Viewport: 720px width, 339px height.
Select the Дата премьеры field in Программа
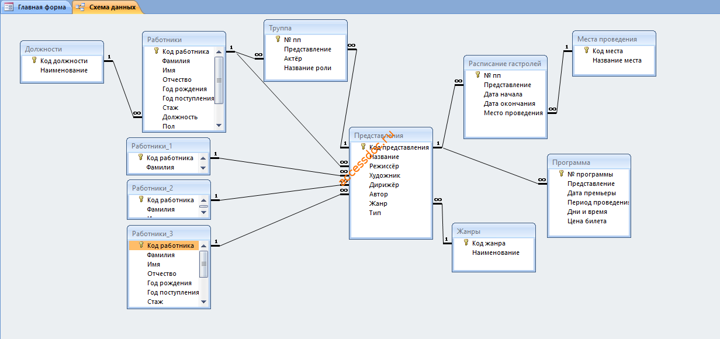pyautogui.click(x=591, y=193)
